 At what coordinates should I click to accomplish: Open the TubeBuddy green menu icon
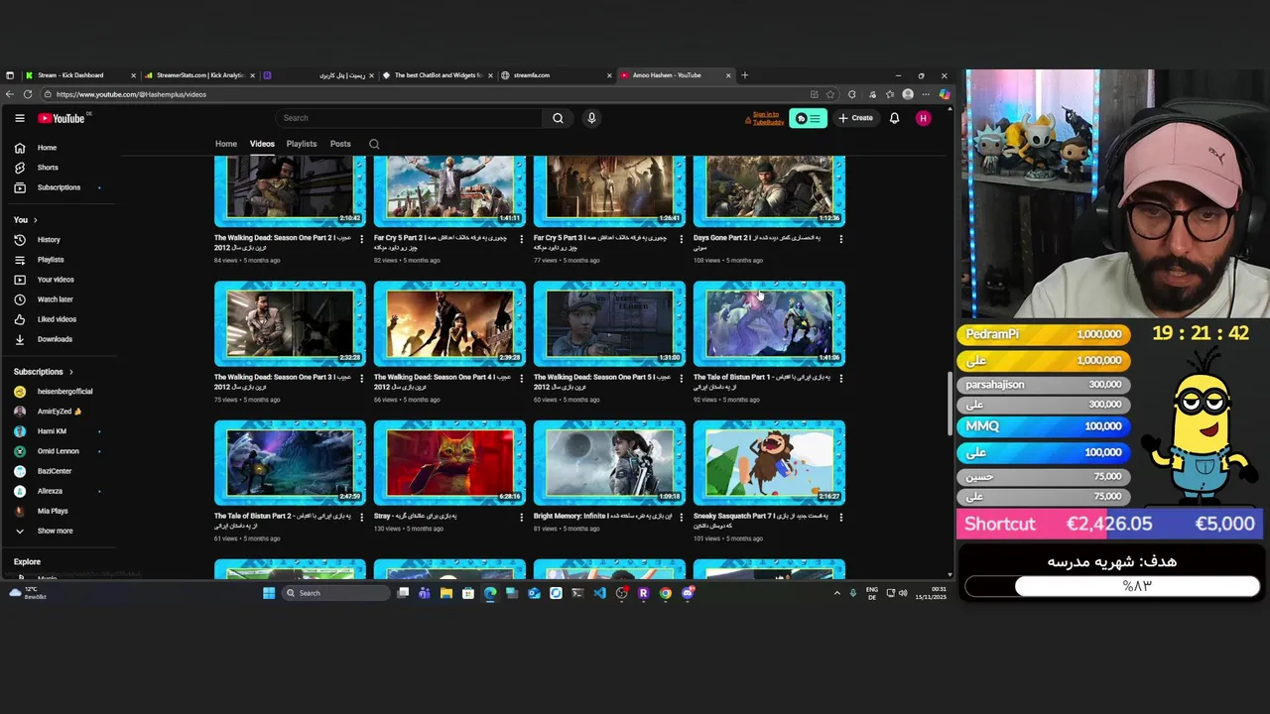pos(808,118)
